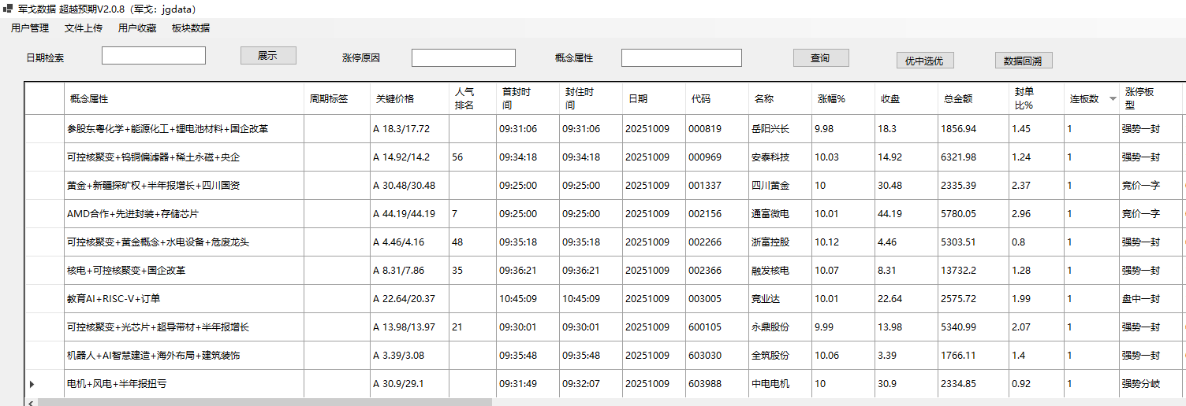Image resolution: width=1186 pixels, height=406 pixels.
Task: Click total amount cell 13732.2
Action: pyautogui.click(x=974, y=271)
